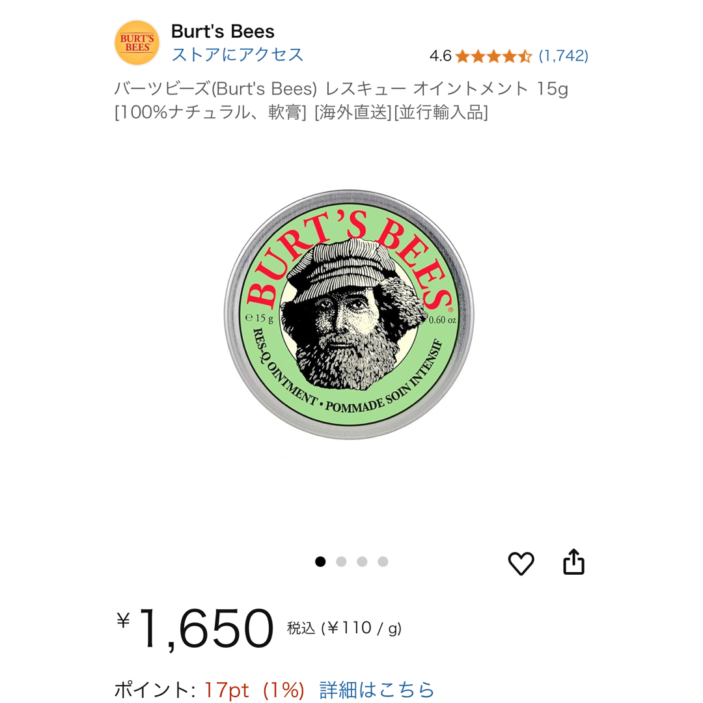Switch to the second carousel image dot
The image size is (703, 703).
click(341, 561)
